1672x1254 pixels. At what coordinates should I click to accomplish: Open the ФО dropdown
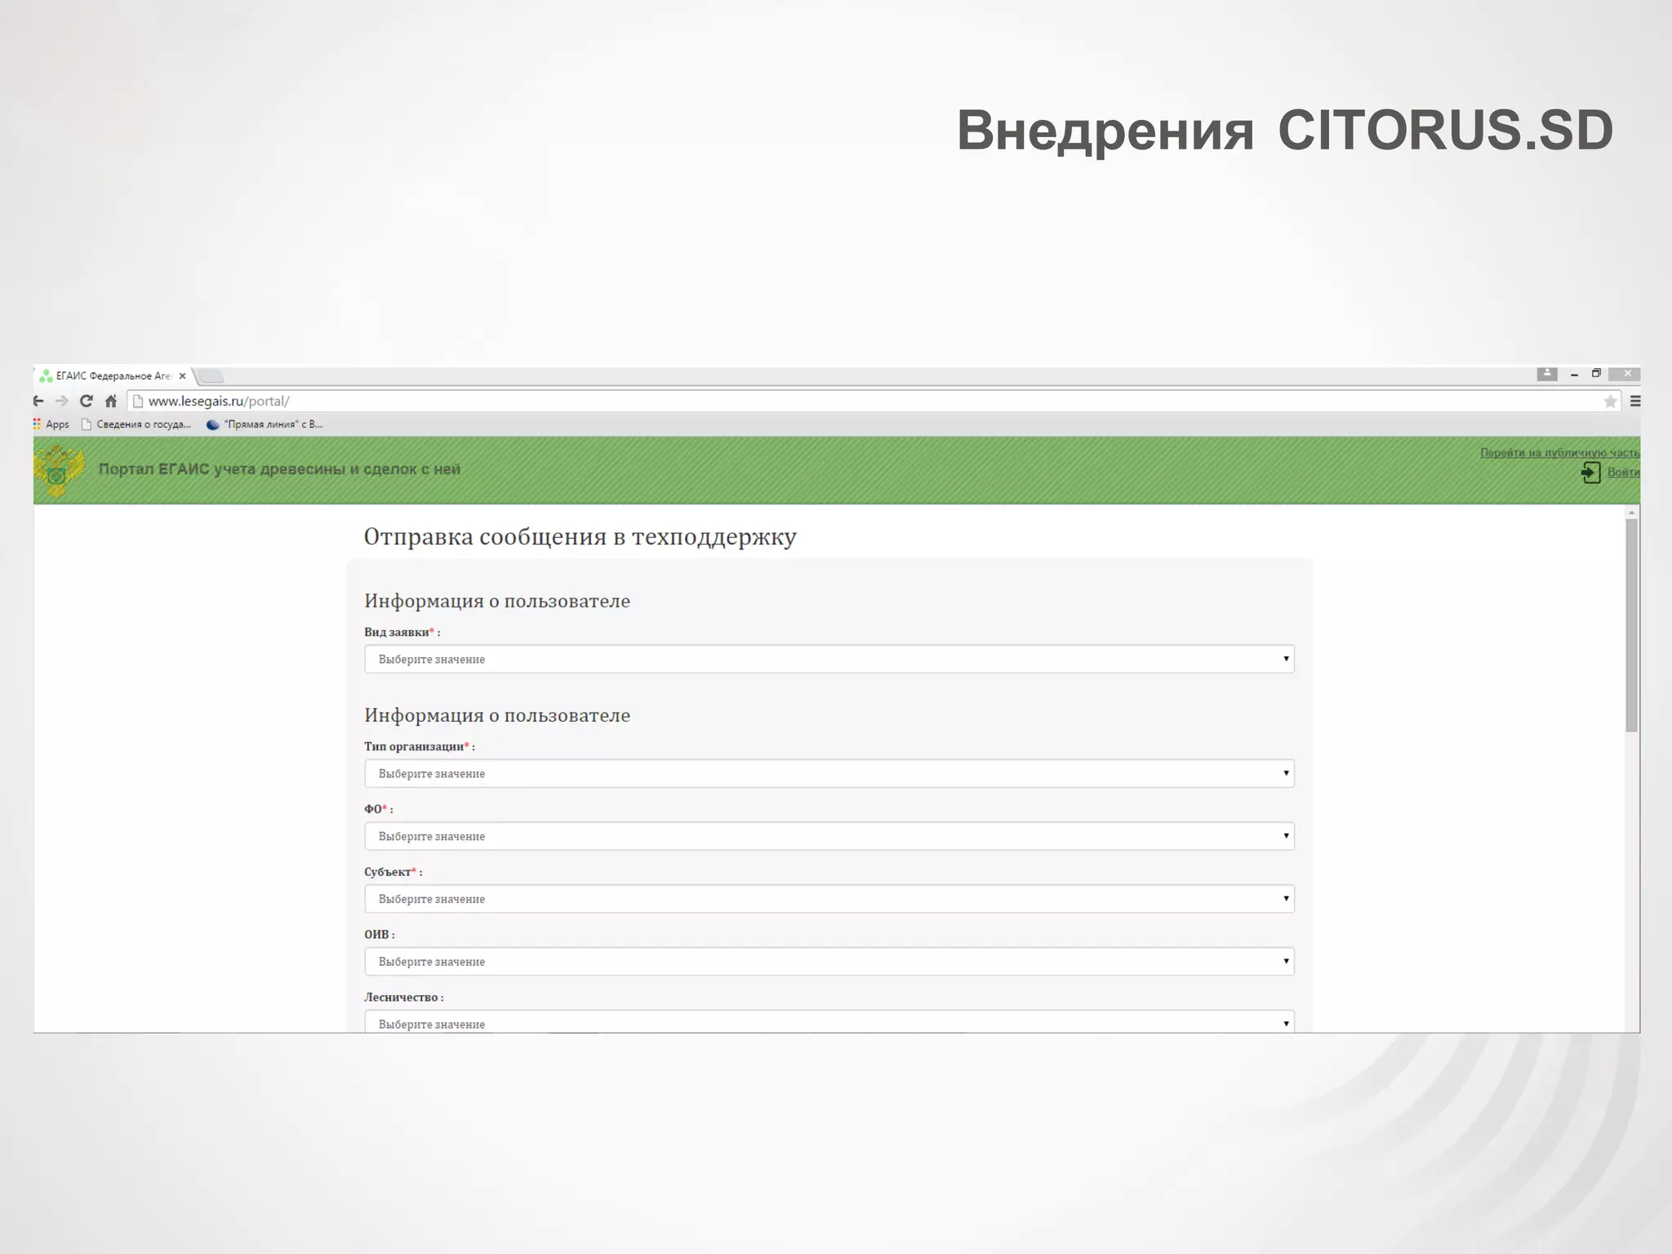[x=829, y=836]
